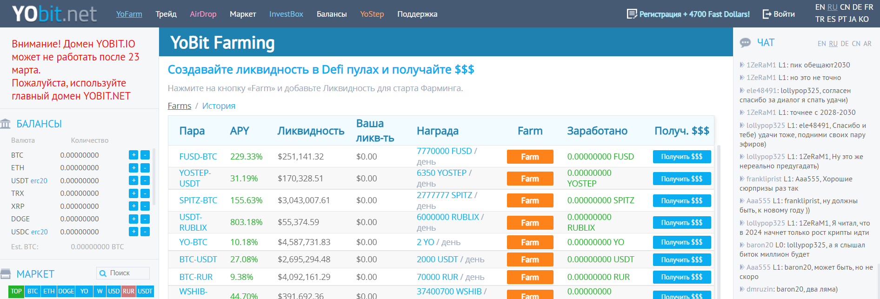Open the BTC-USDT pair link
This screenshot has height=299, width=880.
coord(198,259)
